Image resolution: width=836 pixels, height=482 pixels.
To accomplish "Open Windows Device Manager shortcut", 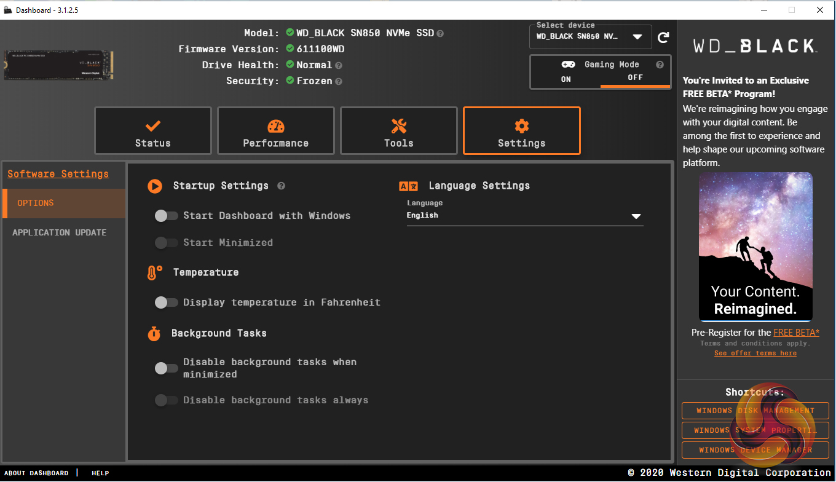I will [x=755, y=450].
